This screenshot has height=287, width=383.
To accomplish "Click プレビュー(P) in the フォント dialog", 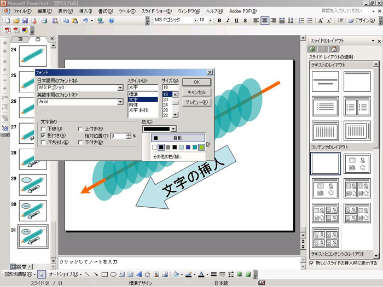I will click(x=196, y=103).
